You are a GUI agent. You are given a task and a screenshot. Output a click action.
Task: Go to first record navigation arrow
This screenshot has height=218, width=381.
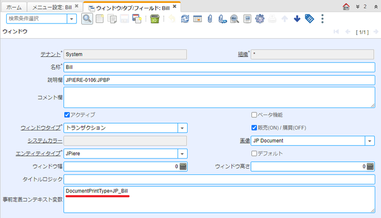[336, 32]
